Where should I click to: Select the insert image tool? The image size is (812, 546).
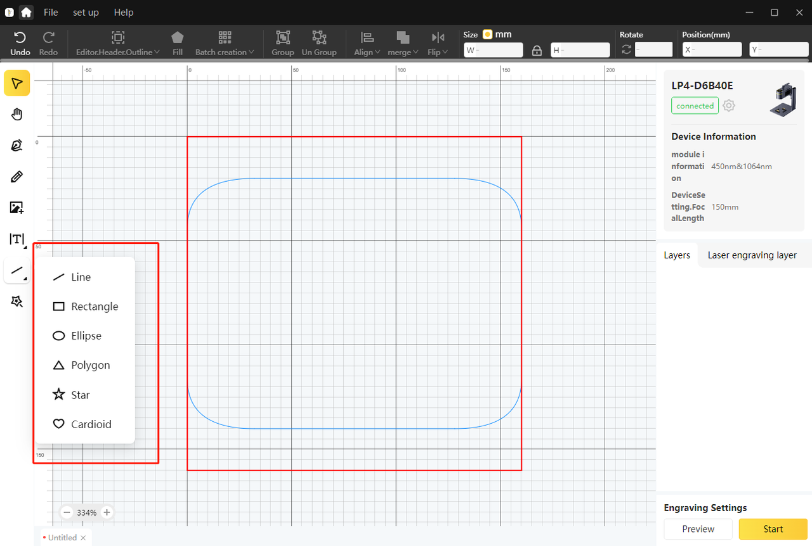click(x=17, y=207)
